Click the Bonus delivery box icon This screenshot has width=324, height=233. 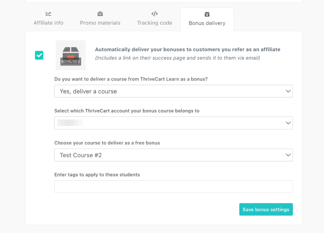click(207, 14)
